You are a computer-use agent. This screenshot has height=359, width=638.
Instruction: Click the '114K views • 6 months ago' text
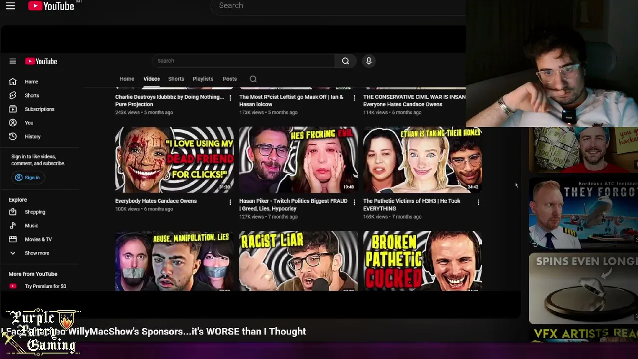coord(392,113)
